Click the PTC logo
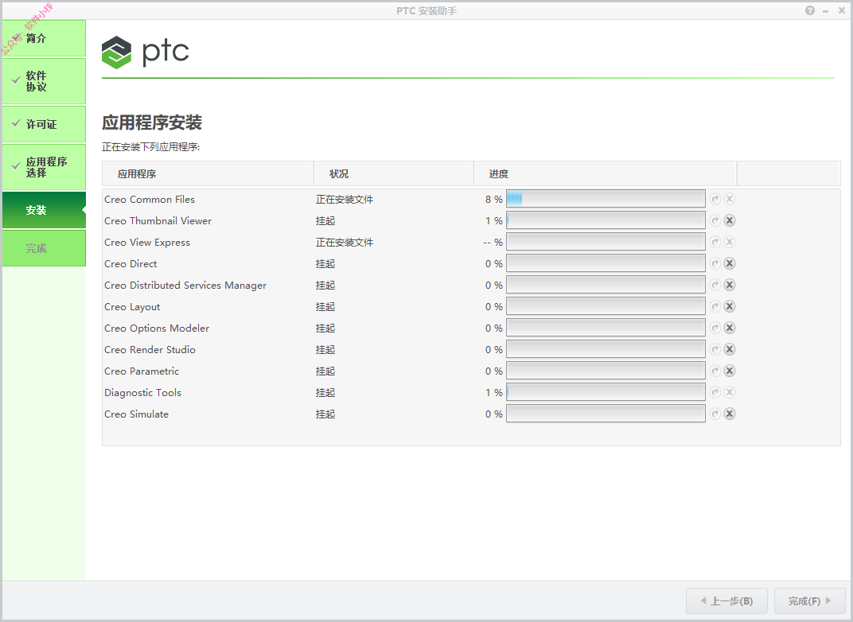Image resolution: width=853 pixels, height=622 pixels. coord(146,52)
